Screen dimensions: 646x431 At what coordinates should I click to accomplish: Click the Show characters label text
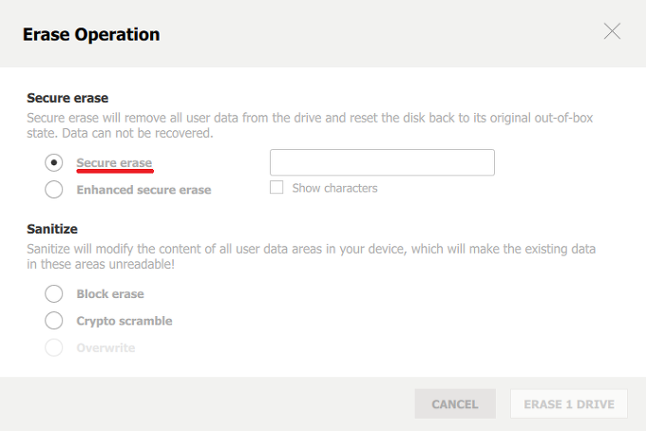pos(335,188)
